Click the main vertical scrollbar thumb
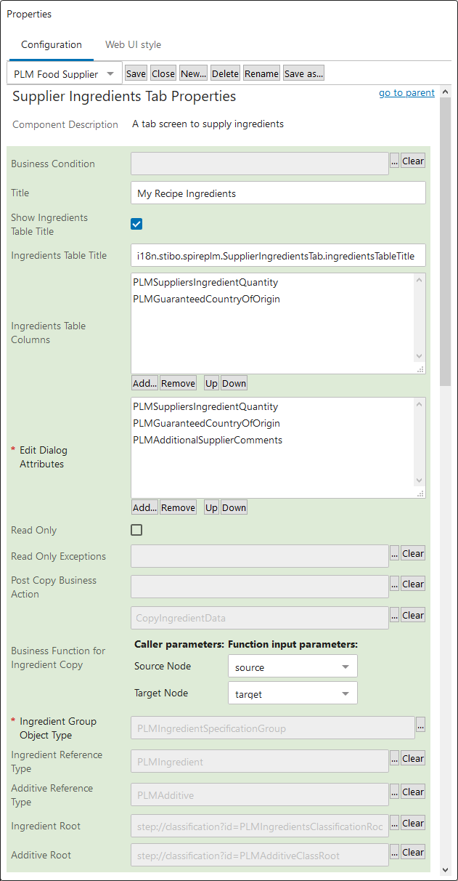458x881 pixels. [445, 242]
